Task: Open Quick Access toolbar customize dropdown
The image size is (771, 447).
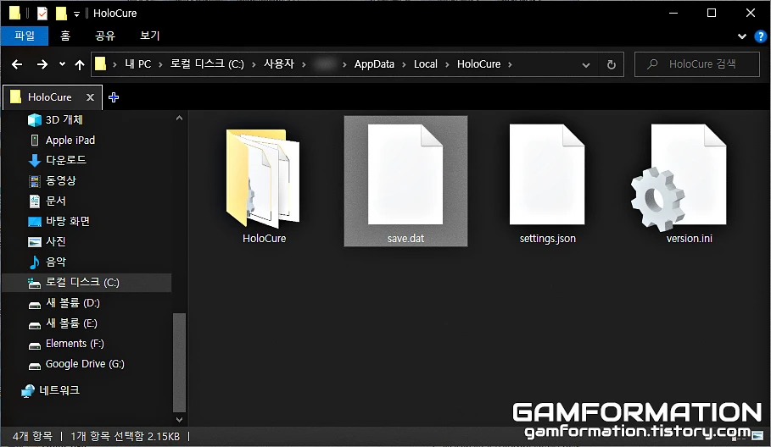Action: 76,14
